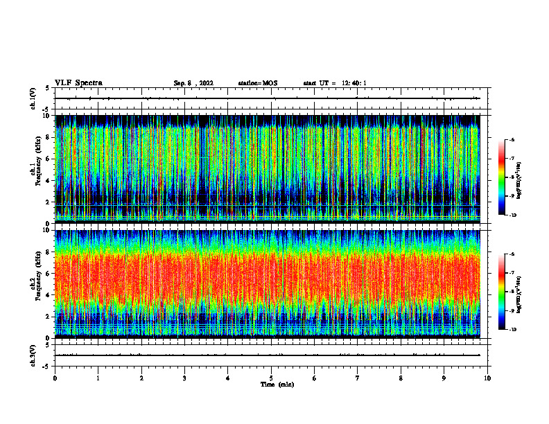Click the "10" tick on the time axis
Image resolution: width=549 pixels, height=424 pixels.
click(487, 378)
